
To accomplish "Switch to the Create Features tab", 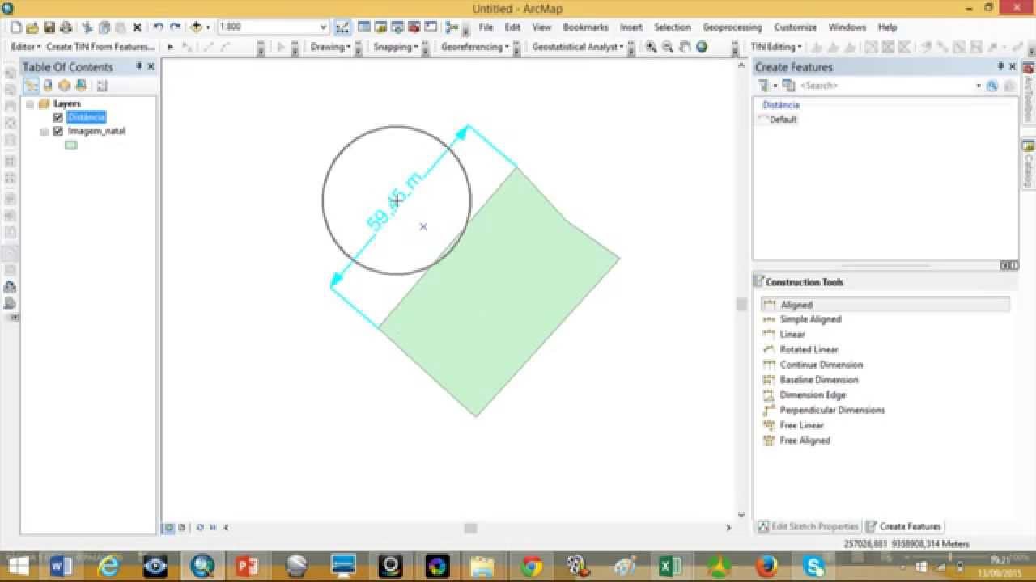I will tap(903, 527).
